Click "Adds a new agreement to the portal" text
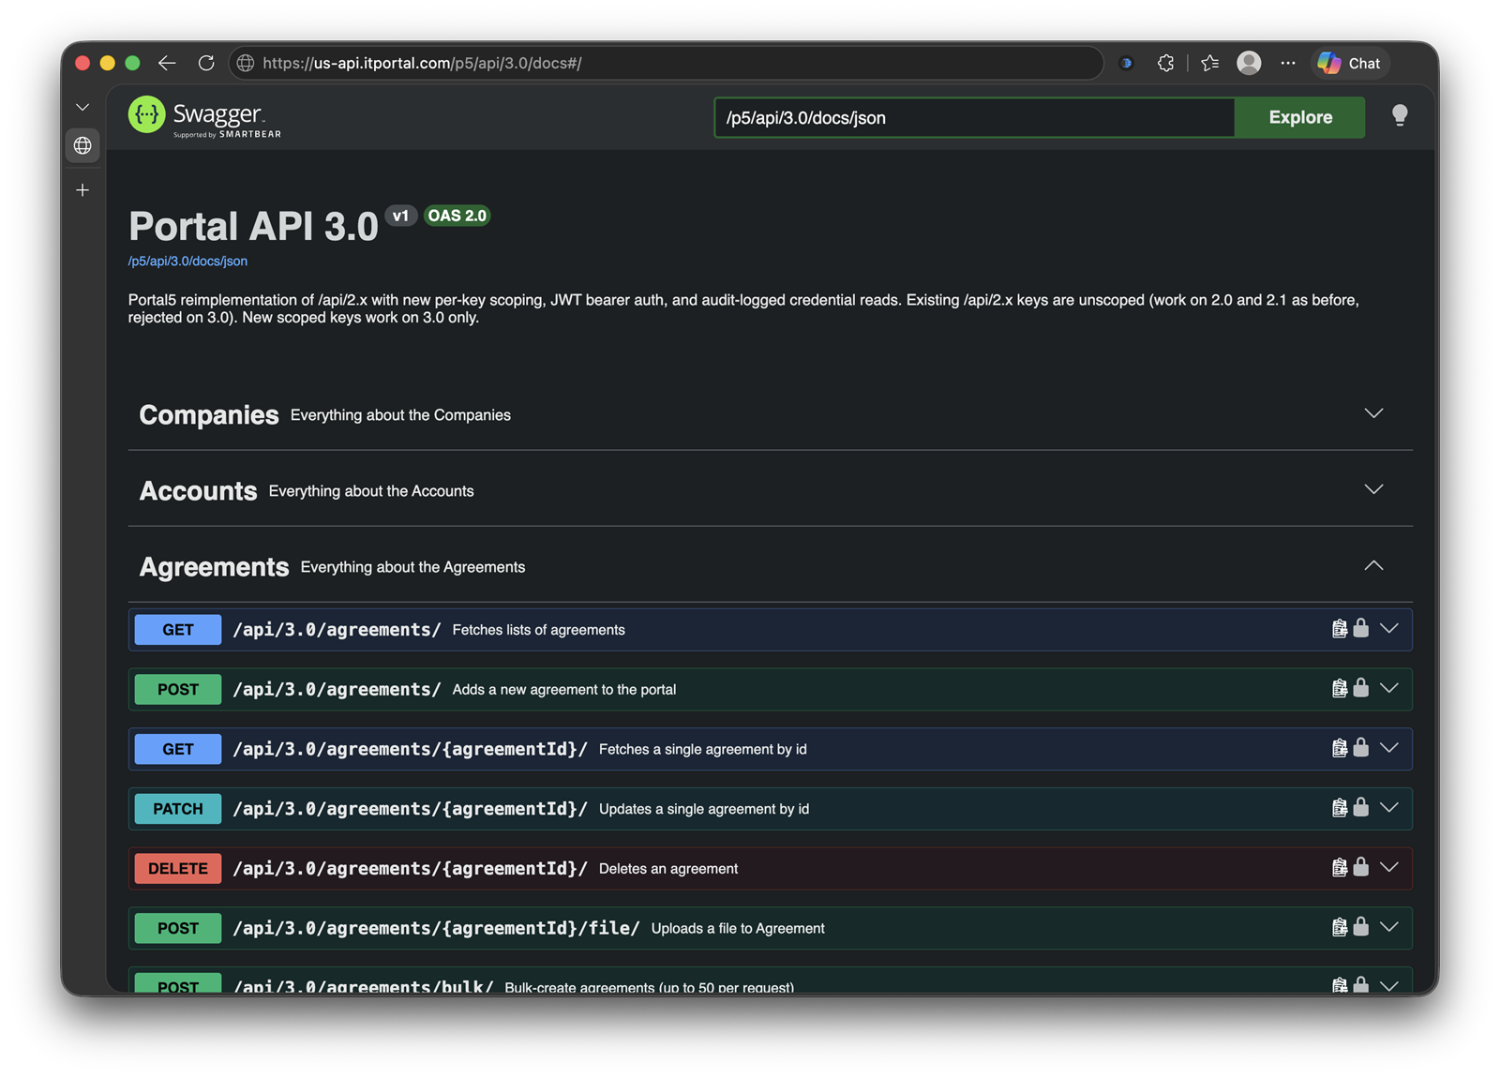Viewport: 1500px width, 1077px height. (563, 690)
